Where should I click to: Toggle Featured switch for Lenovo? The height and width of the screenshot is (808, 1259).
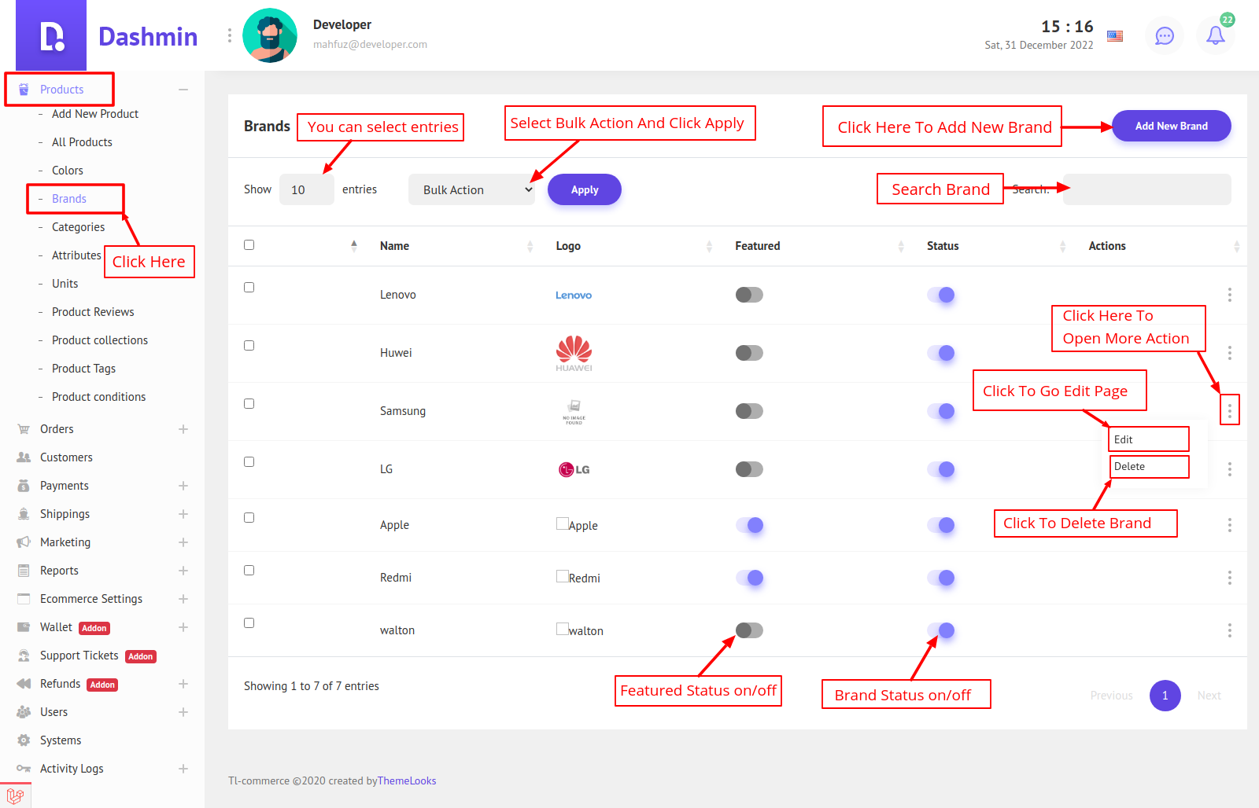(749, 295)
